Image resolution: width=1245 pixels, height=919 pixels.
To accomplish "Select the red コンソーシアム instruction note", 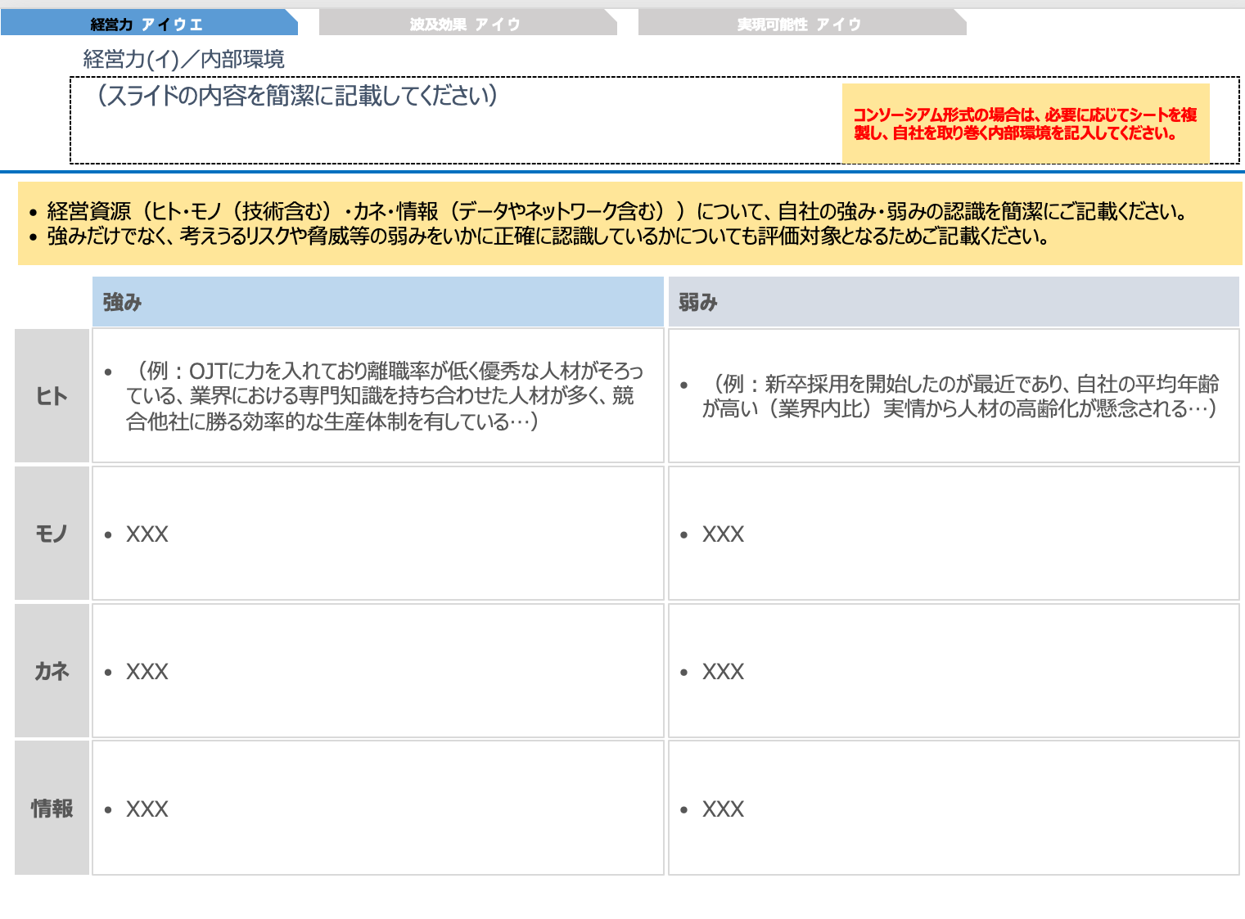I will point(1026,123).
